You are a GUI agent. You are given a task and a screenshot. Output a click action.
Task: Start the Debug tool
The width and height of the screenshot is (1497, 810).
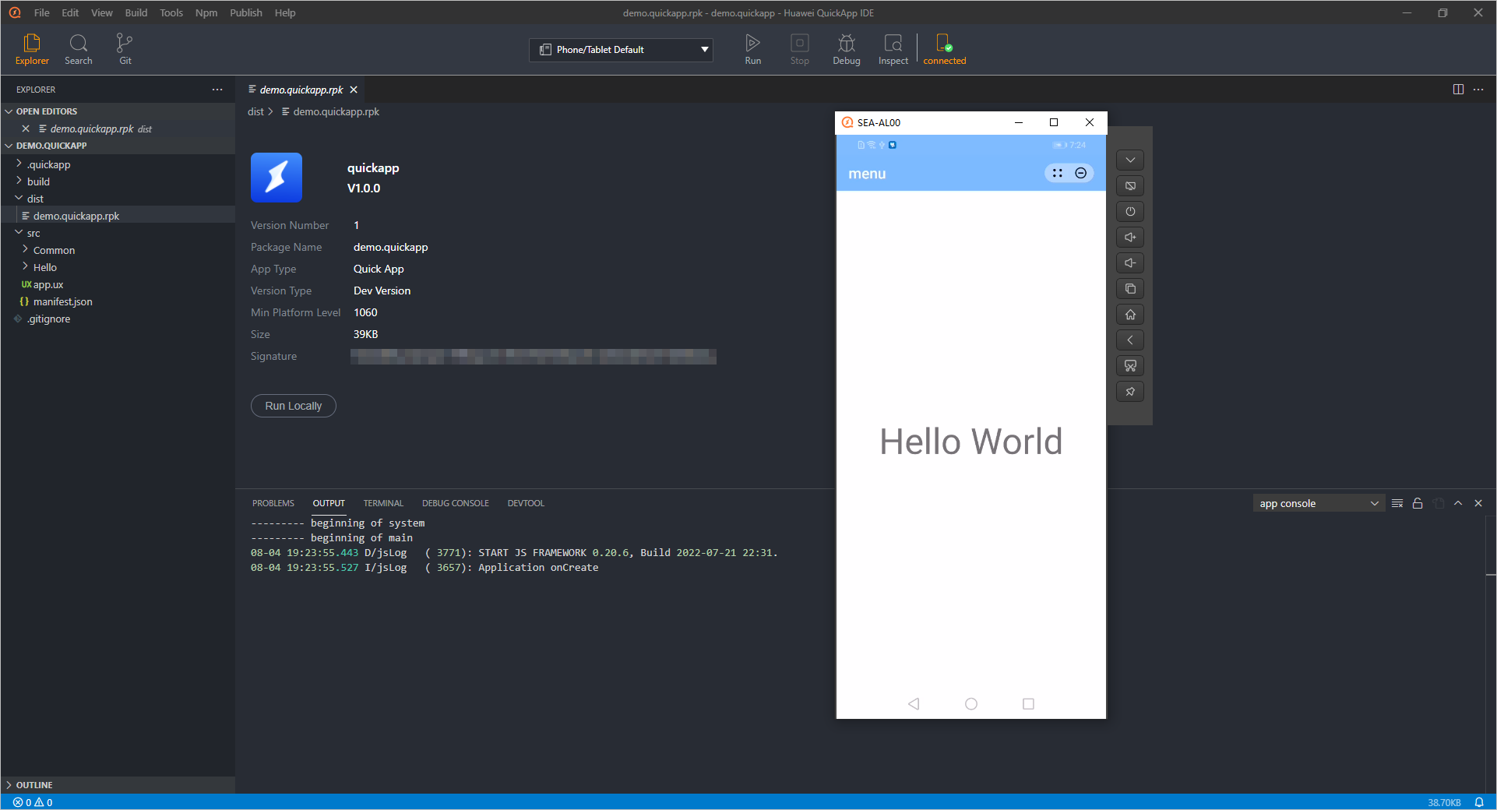[x=846, y=49]
